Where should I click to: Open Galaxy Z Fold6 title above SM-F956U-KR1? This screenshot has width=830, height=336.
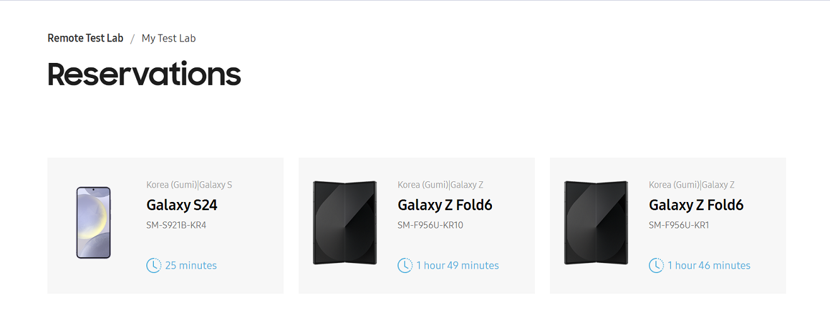click(x=696, y=205)
